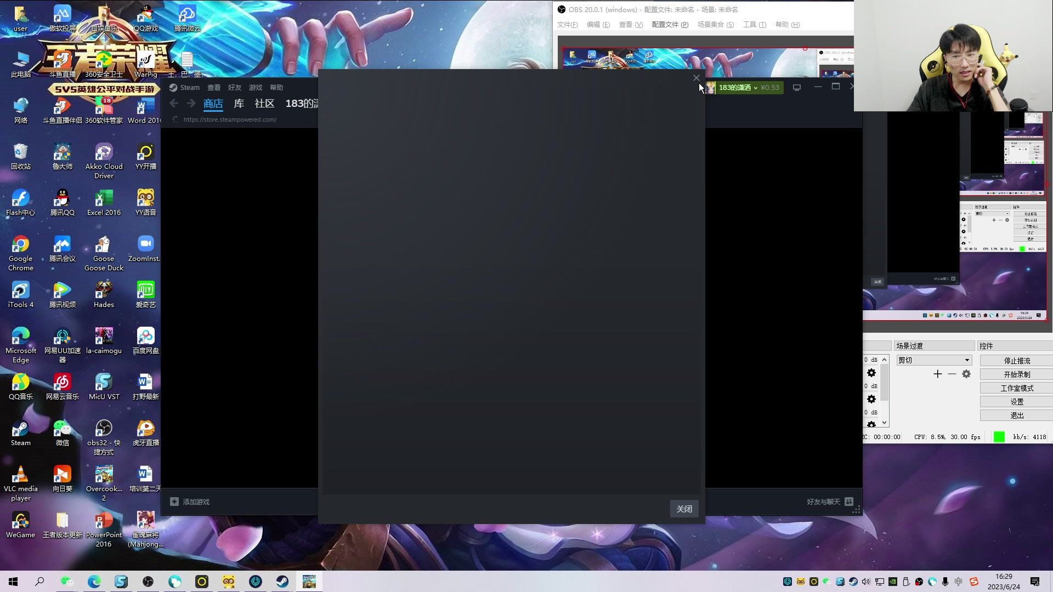1053x592 pixels.
Task: Open transition properties gear icon in OBS
Action: pos(966,374)
